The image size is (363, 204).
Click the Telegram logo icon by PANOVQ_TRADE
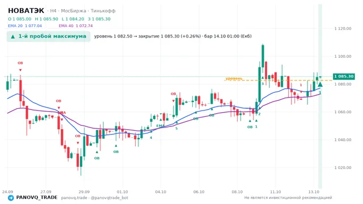coord(11,198)
